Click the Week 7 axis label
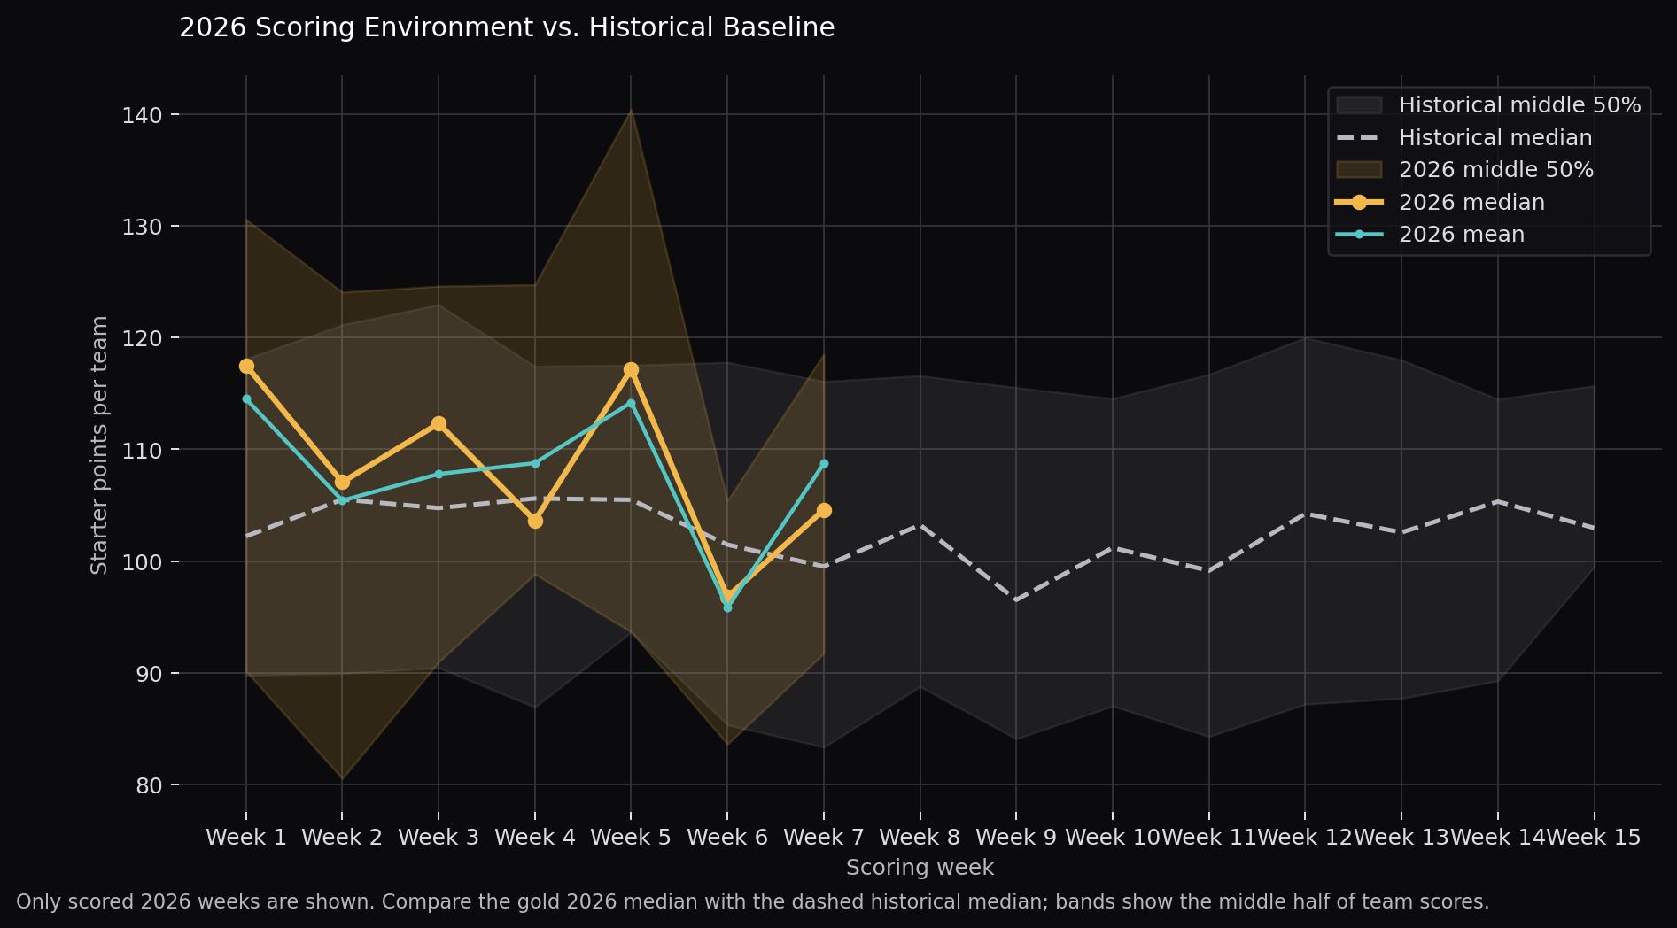 (824, 837)
